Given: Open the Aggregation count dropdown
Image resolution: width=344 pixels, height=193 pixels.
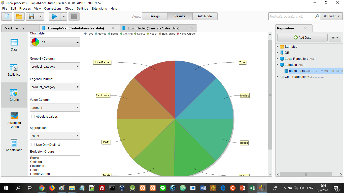Looking at the screenshot, I should click(55, 136).
